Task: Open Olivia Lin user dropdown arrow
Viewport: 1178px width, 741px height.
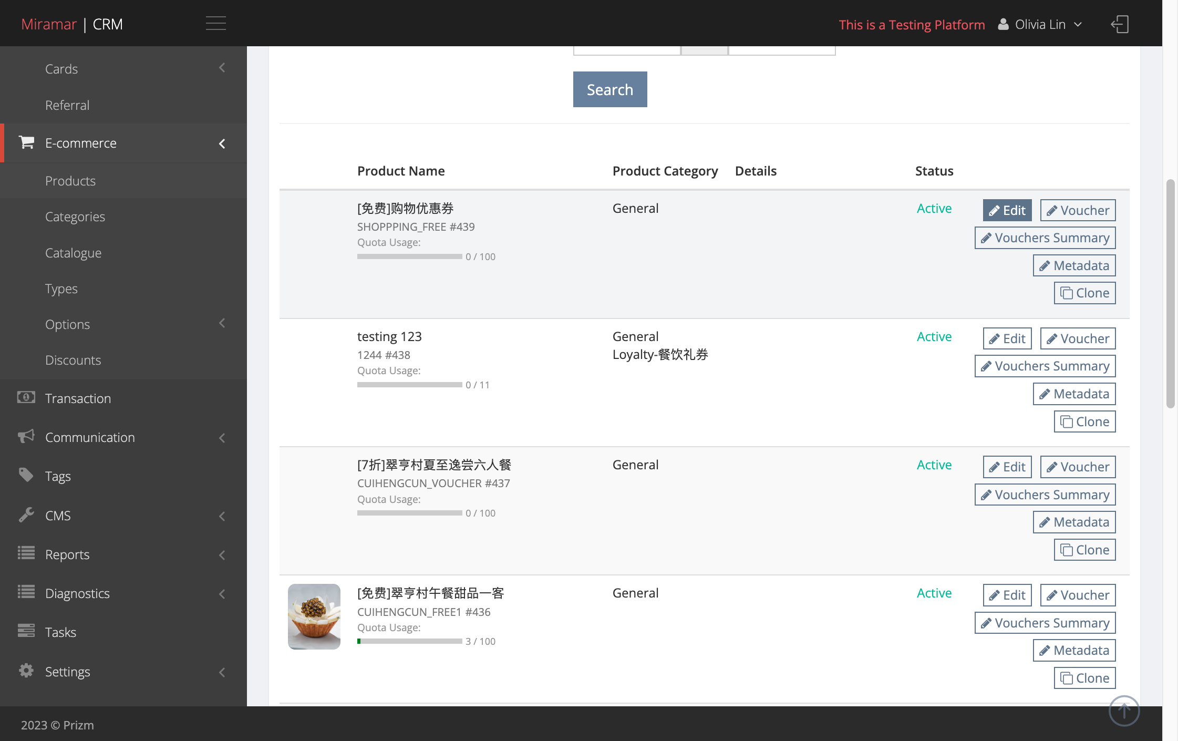Action: [x=1078, y=25]
